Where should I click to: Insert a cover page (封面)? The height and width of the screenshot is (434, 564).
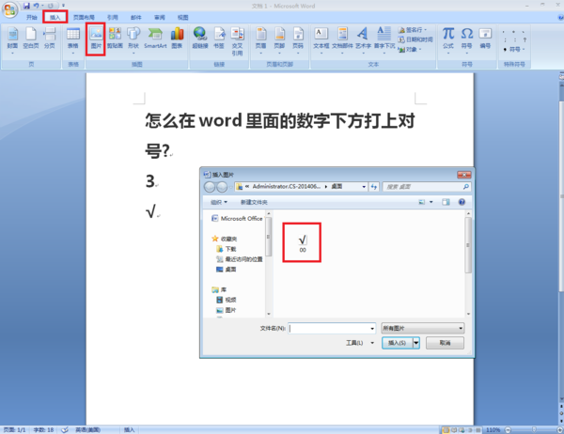tap(12, 40)
